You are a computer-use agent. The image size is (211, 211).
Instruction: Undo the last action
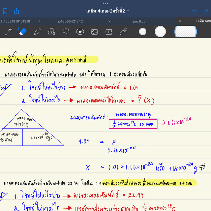[195, 11]
